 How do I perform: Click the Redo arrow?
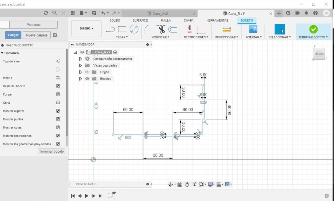(114, 13)
